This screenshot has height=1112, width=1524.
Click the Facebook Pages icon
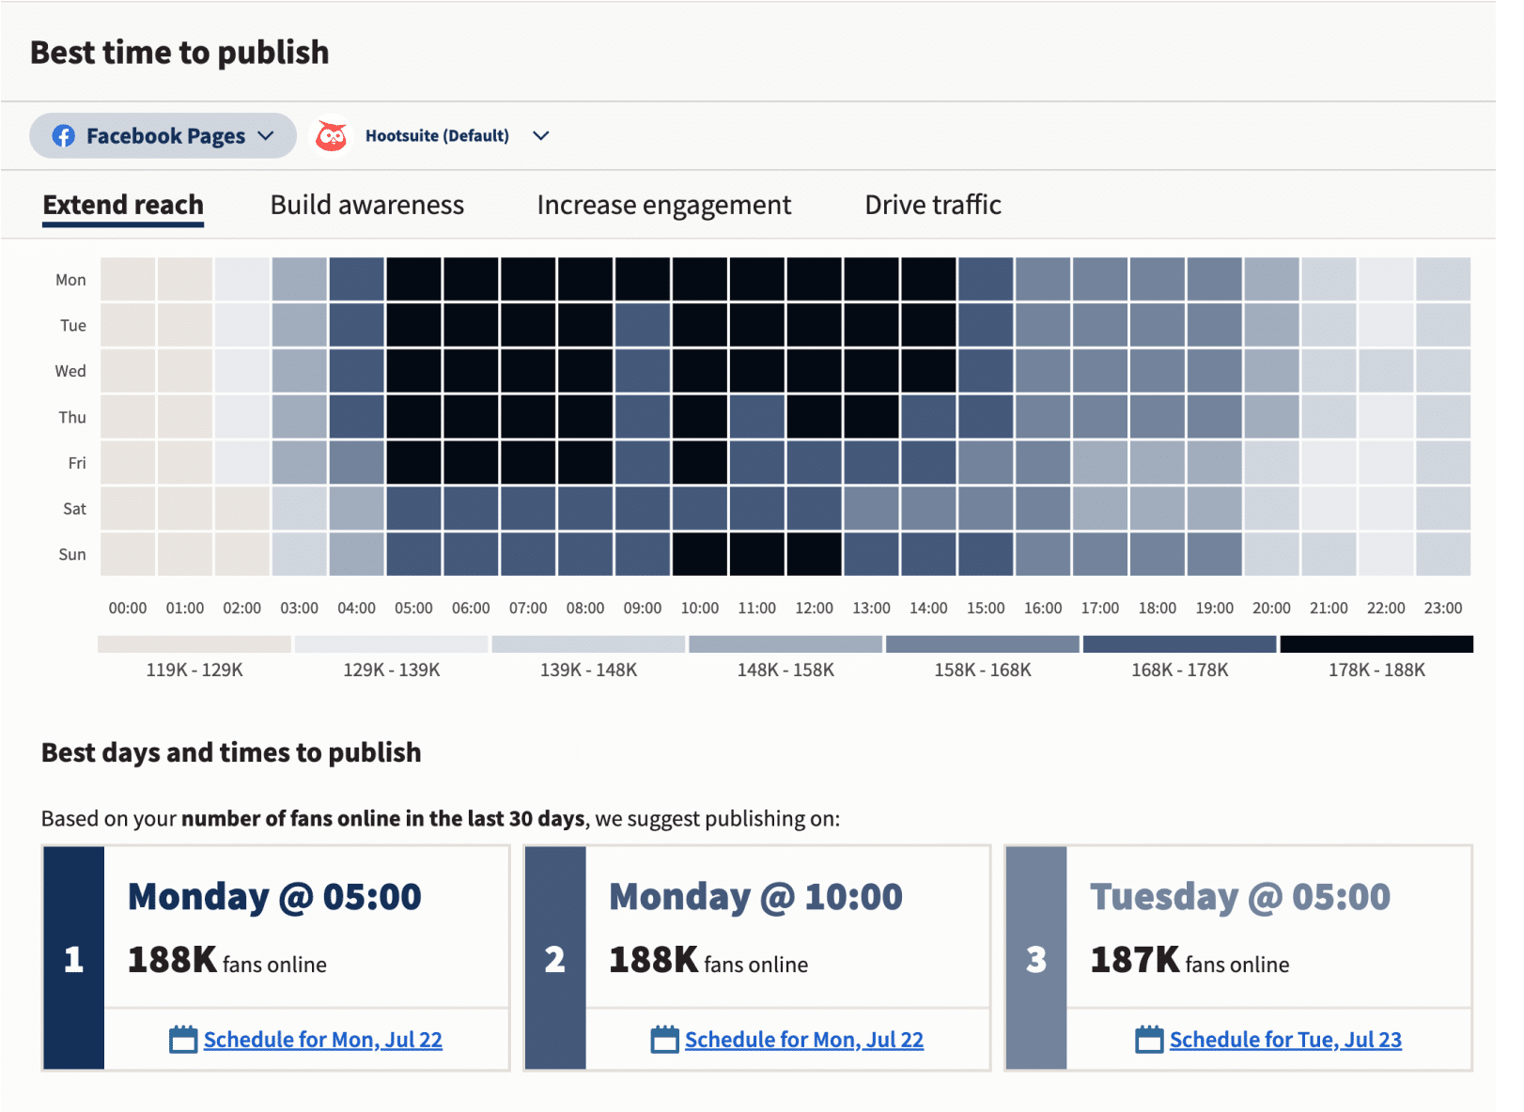pyautogui.click(x=63, y=135)
